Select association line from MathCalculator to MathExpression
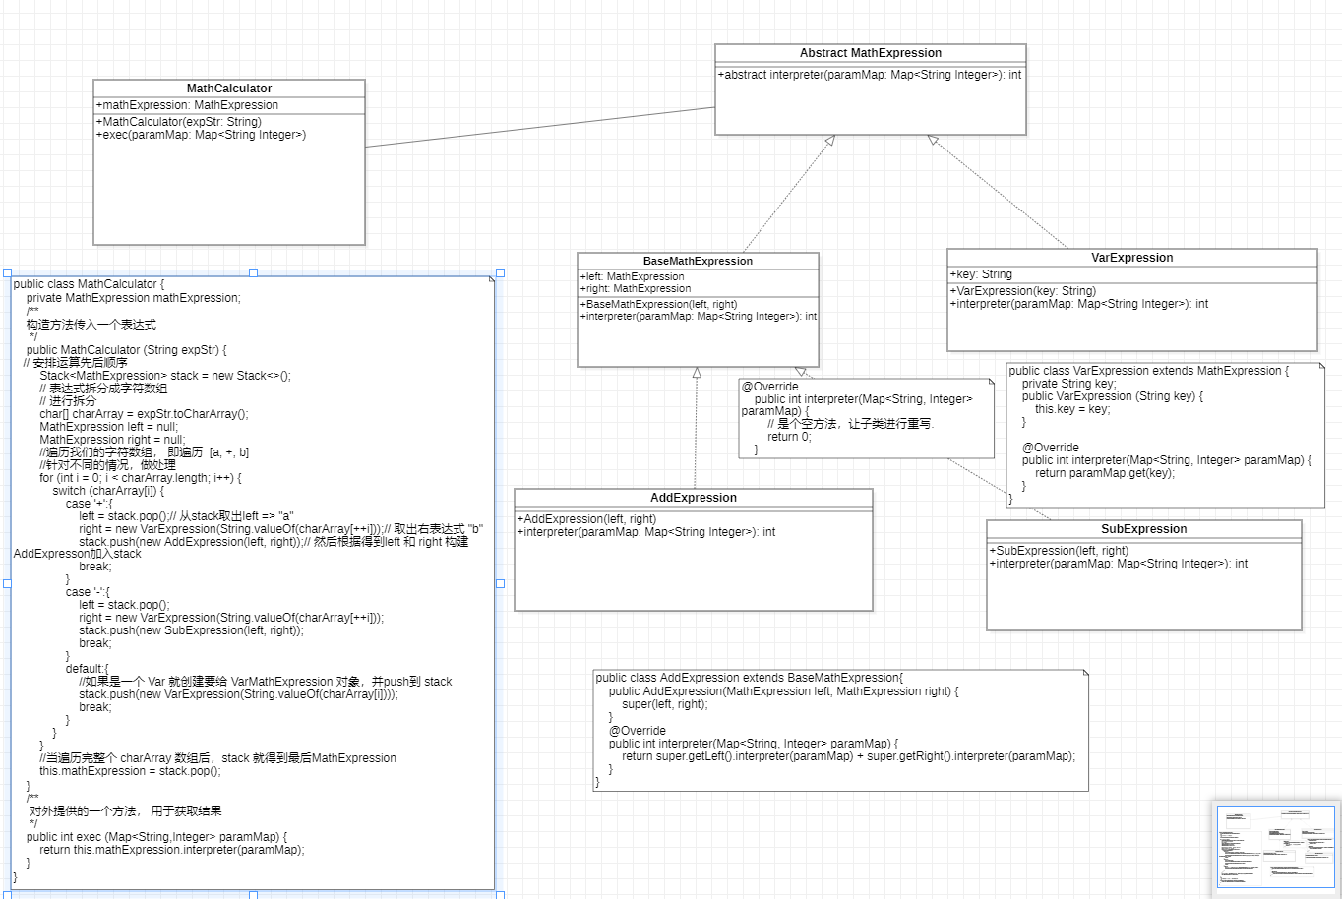The height and width of the screenshot is (899, 1342). tap(540, 127)
